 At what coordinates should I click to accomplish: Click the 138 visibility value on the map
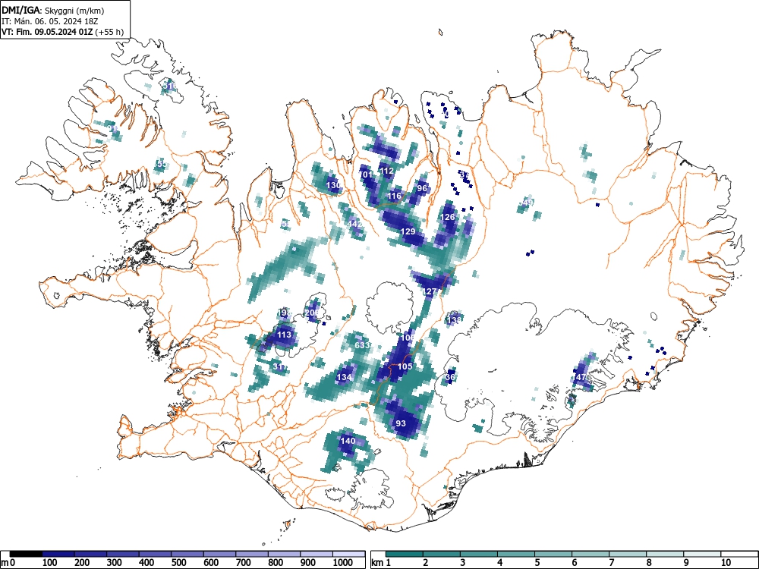454,320
